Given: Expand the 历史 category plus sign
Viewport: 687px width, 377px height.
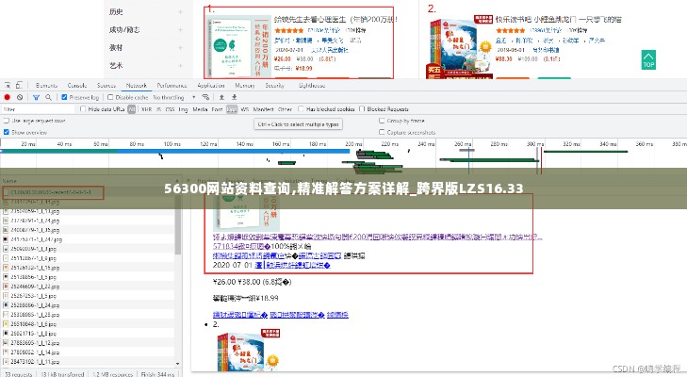Looking at the screenshot, I should (x=180, y=12).
